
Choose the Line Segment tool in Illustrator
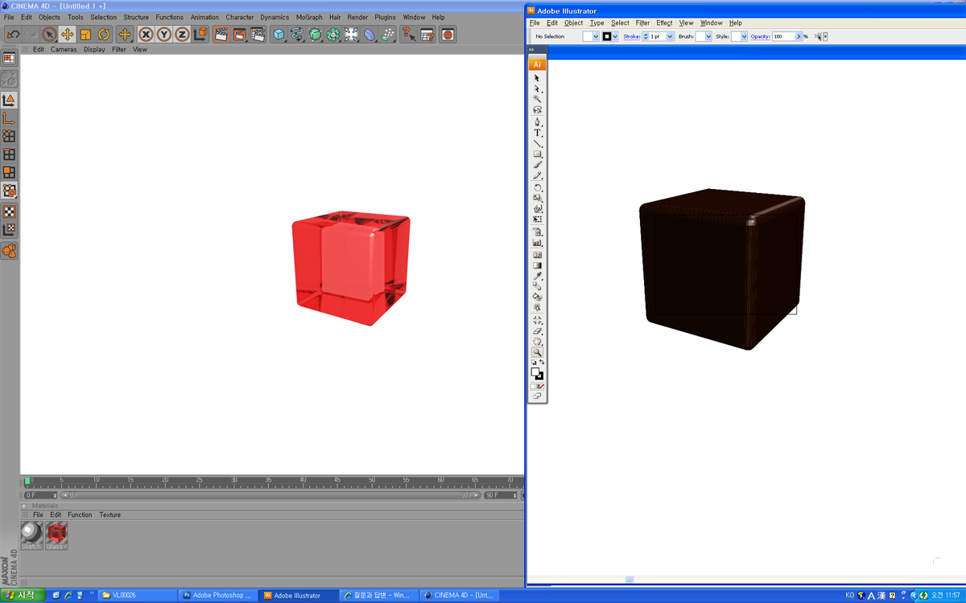point(537,143)
